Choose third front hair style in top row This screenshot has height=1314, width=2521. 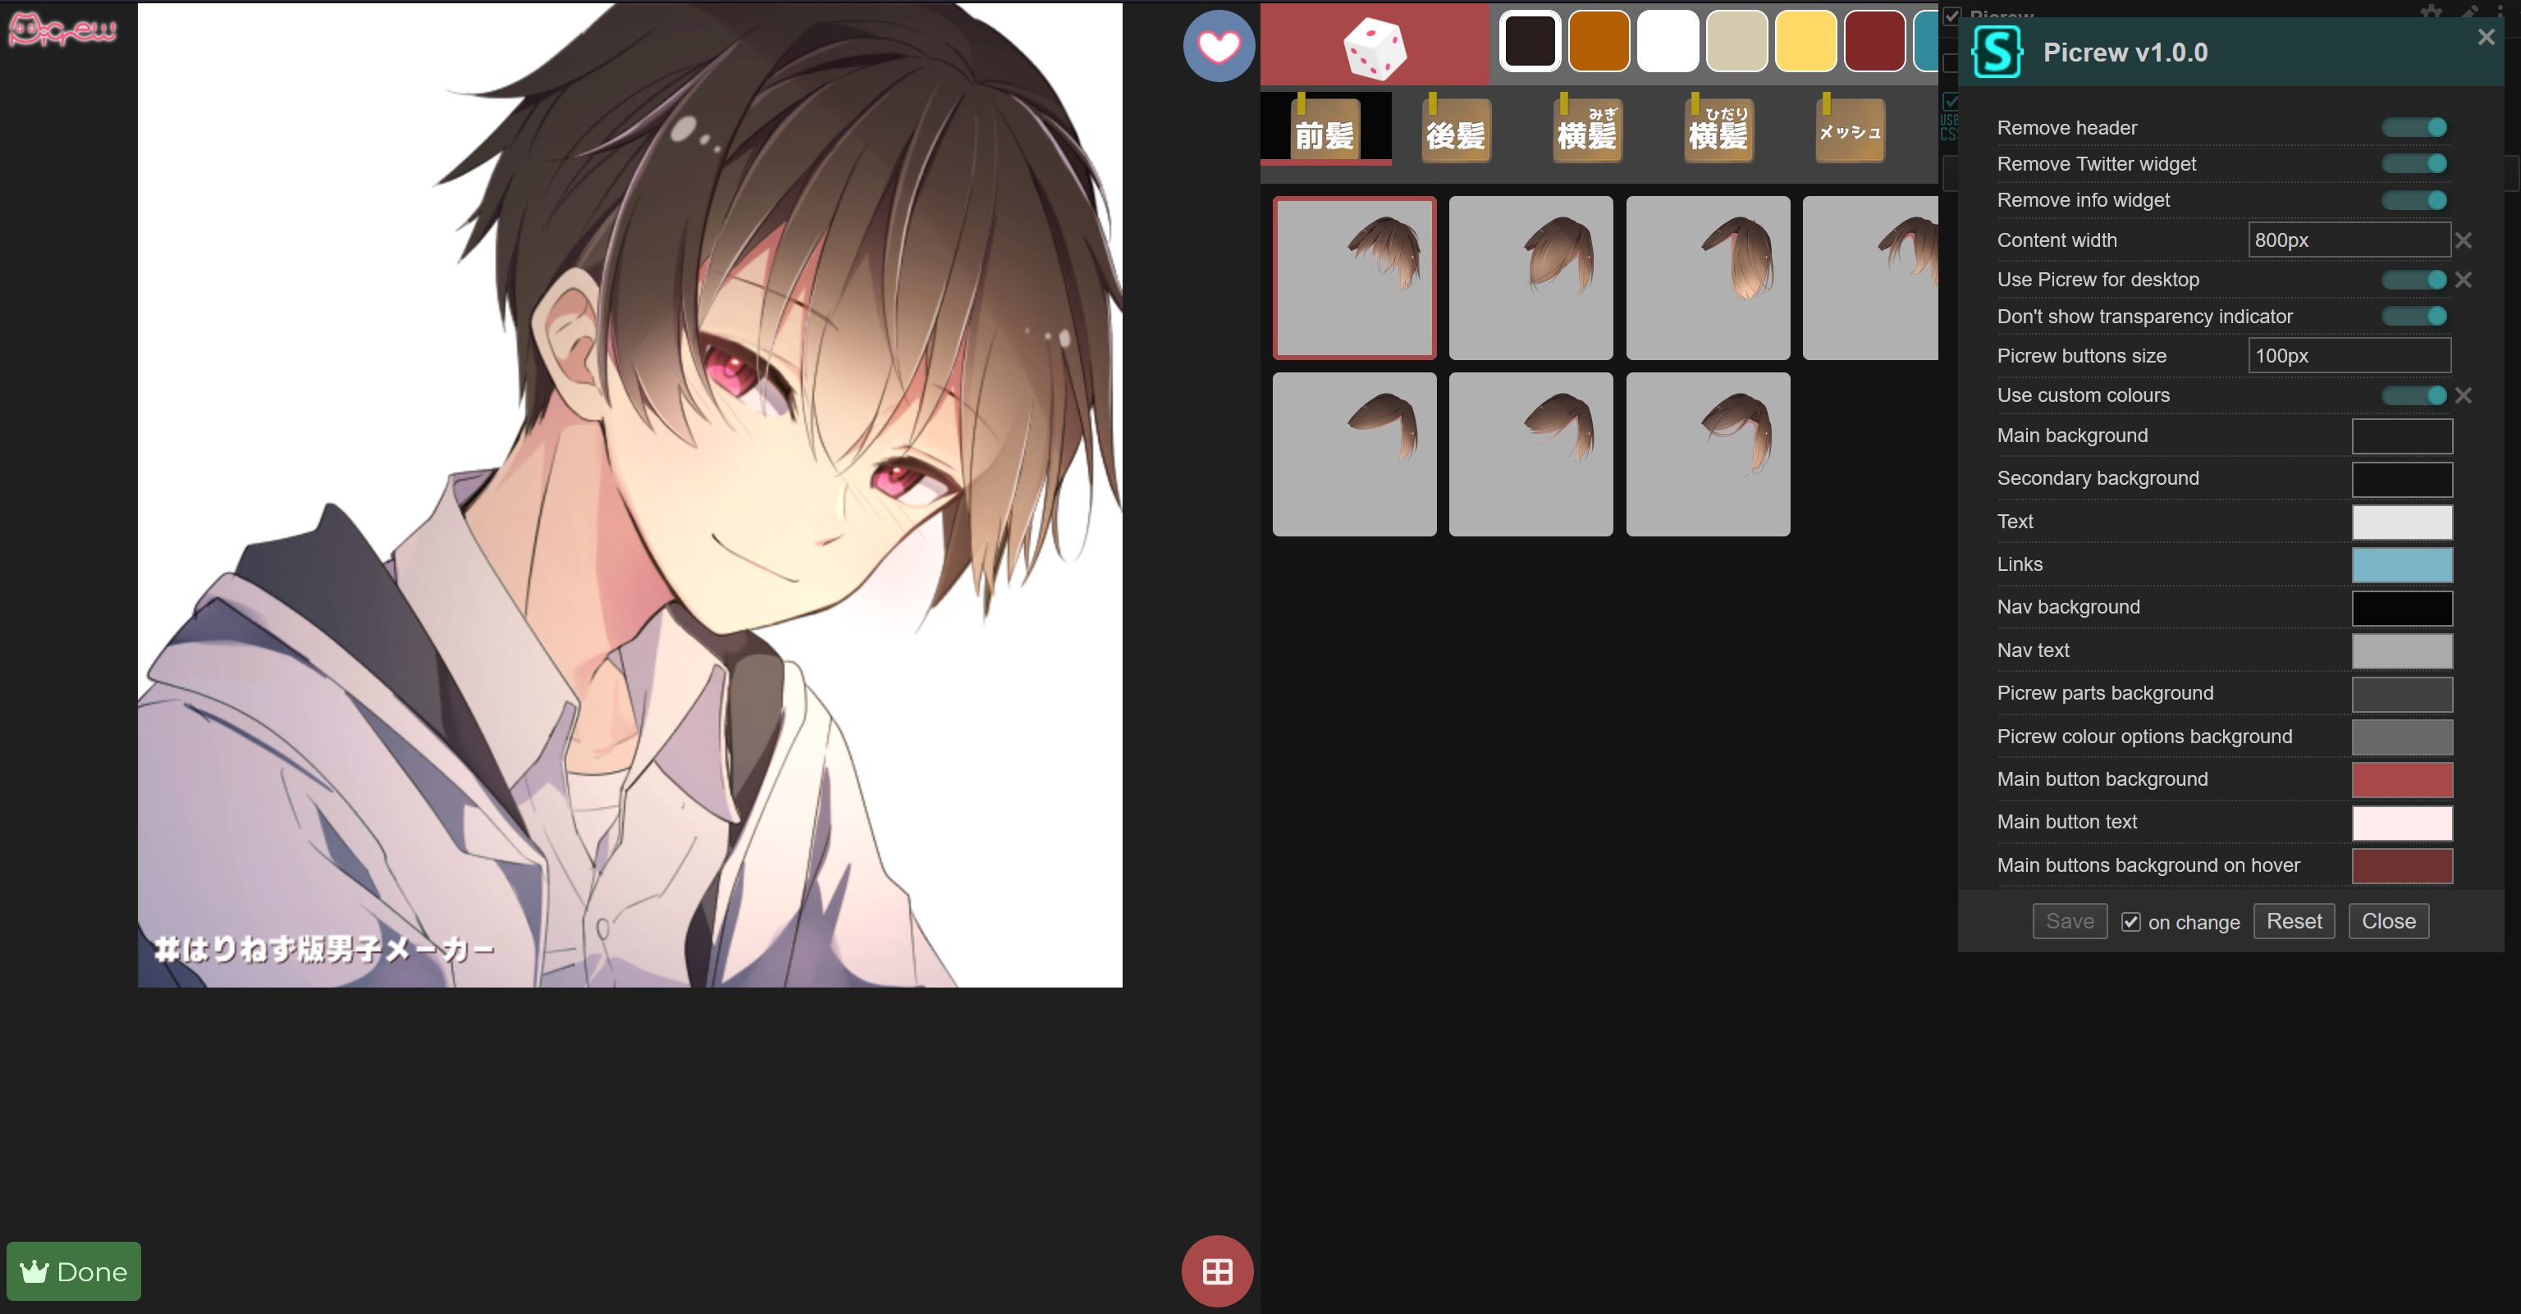pyautogui.click(x=1708, y=278)
